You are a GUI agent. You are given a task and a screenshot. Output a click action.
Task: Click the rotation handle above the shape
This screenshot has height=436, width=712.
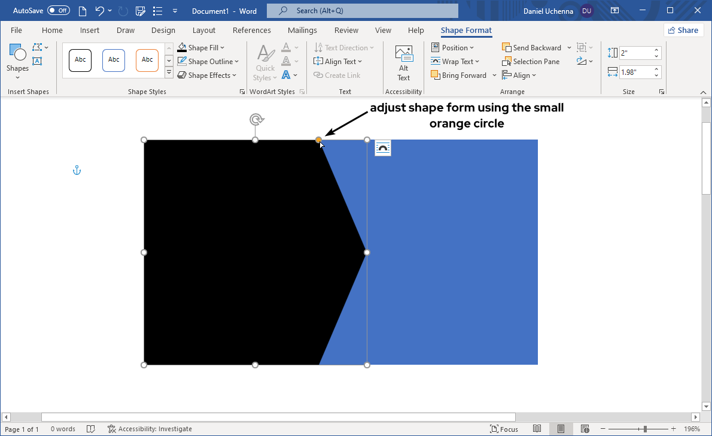click(x=256, y=120)
